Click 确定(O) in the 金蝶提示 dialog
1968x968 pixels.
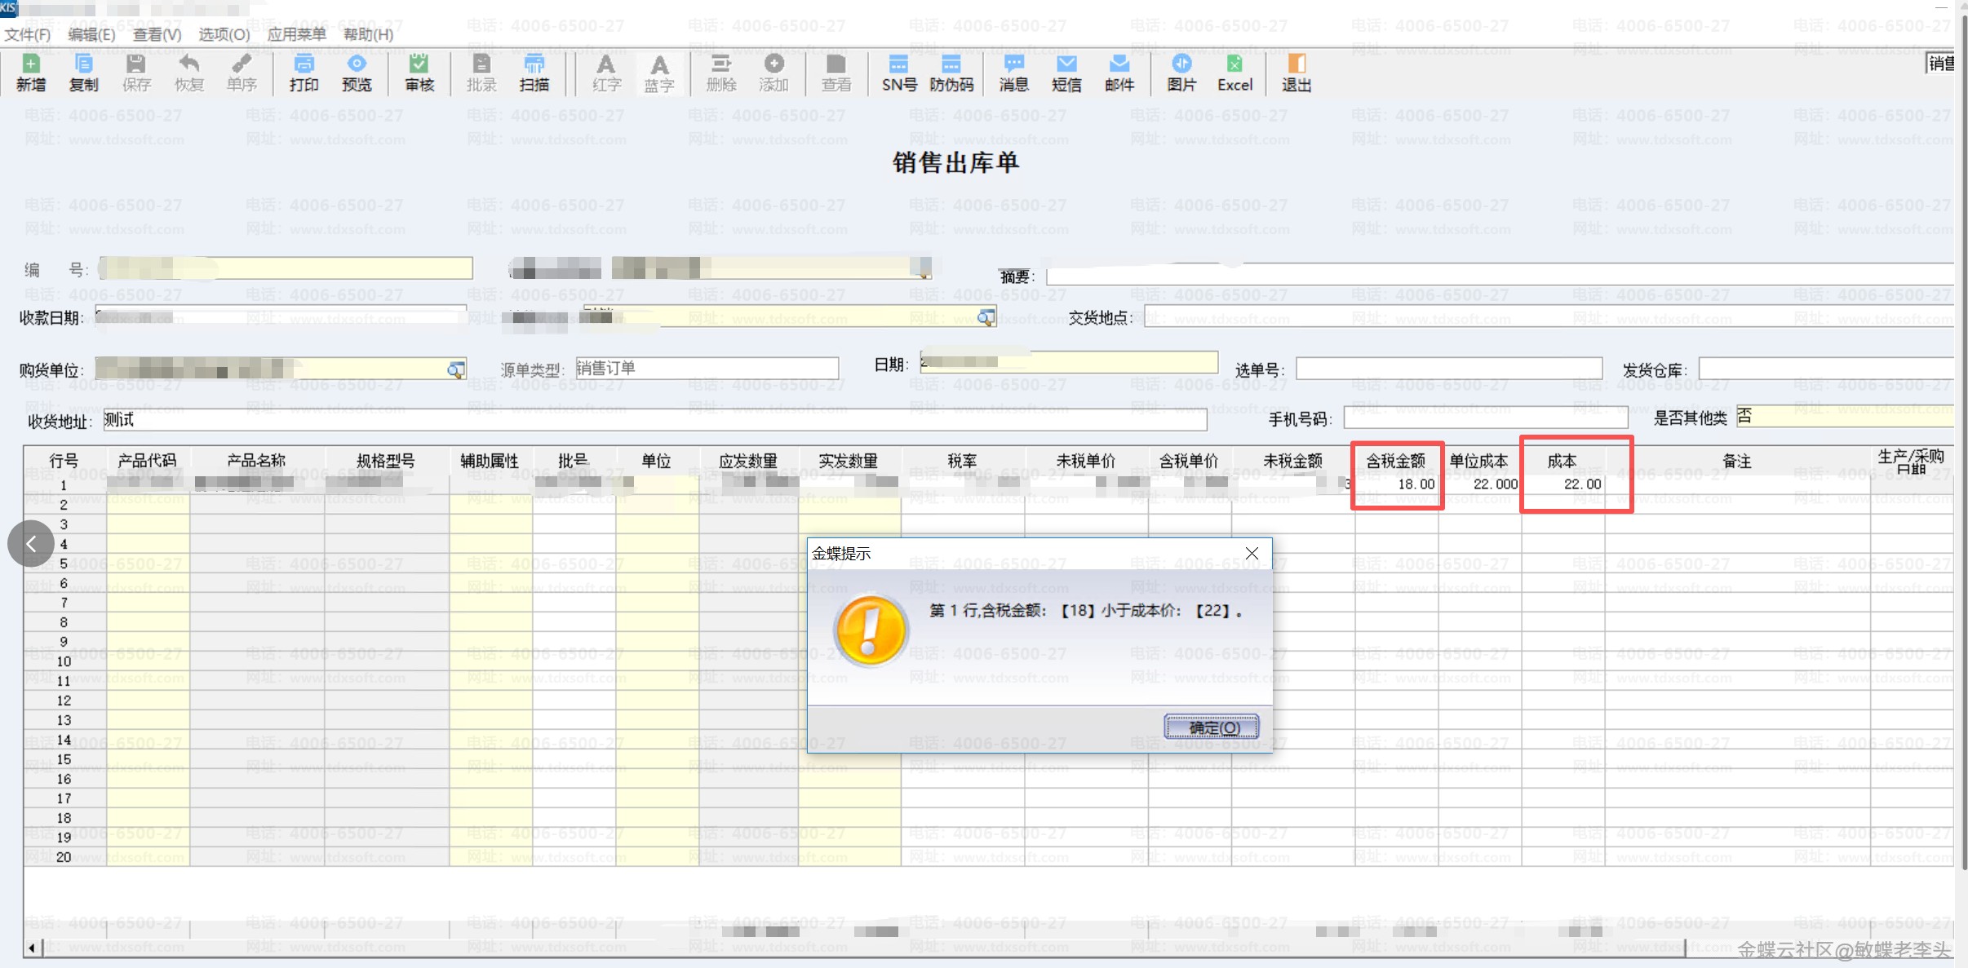1212,727
